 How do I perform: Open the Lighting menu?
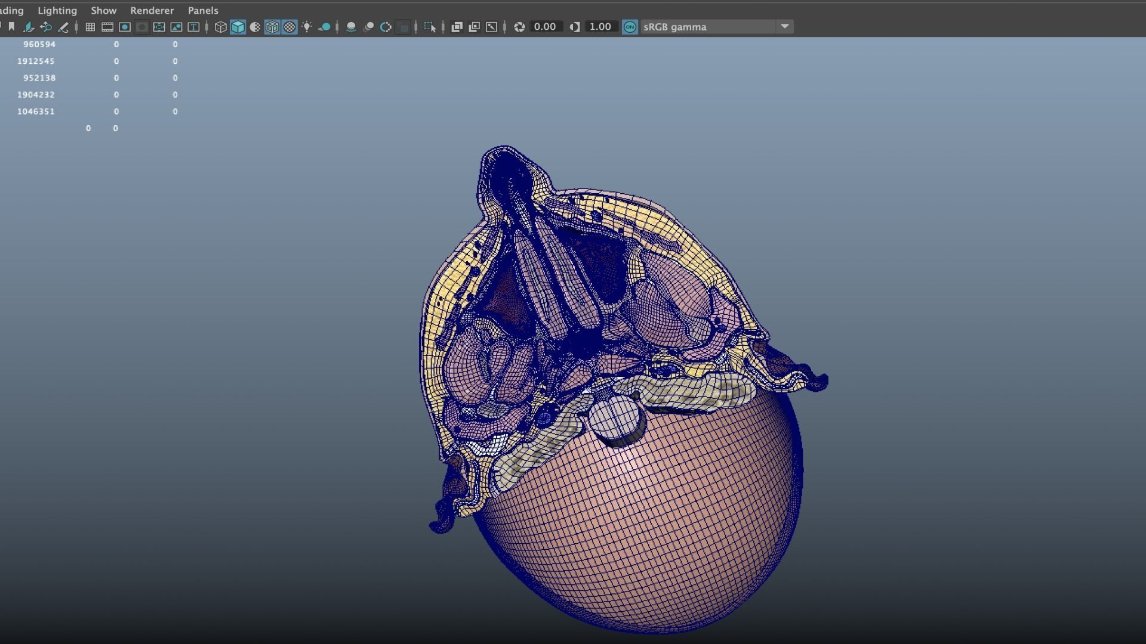(57, 10)
